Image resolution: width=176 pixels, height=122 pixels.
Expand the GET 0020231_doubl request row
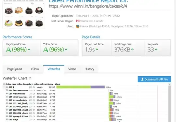[x=7, y=110]
